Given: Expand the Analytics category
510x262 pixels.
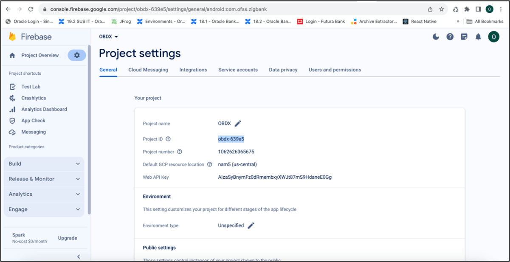Looking at the screenshot, I should 44,194.
